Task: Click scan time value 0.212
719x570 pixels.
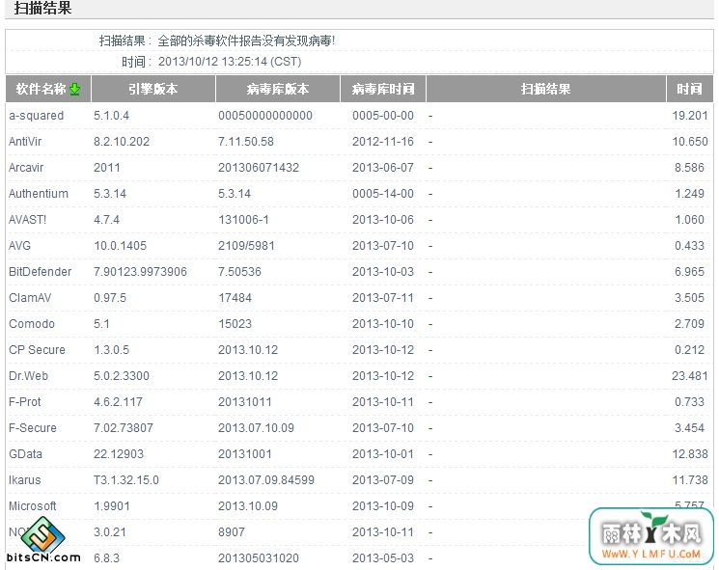Action: pyautogui.click(x=689, y=350)
